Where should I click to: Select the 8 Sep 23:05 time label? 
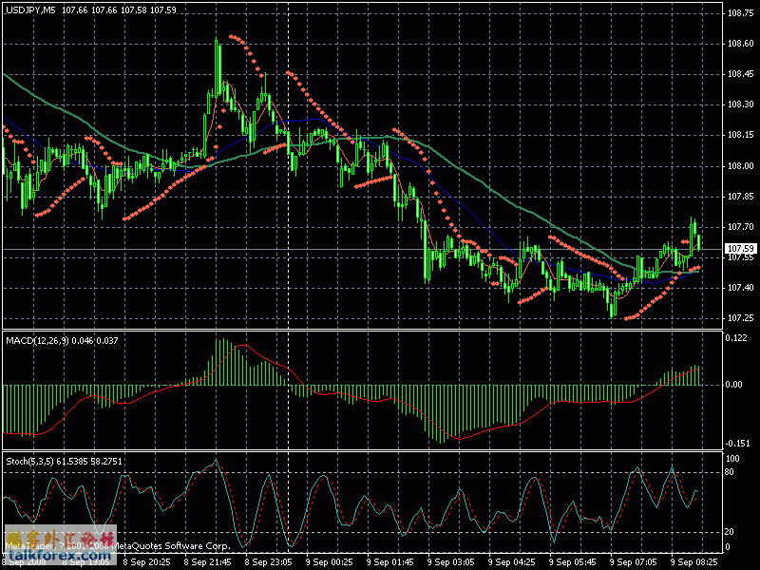268,562
